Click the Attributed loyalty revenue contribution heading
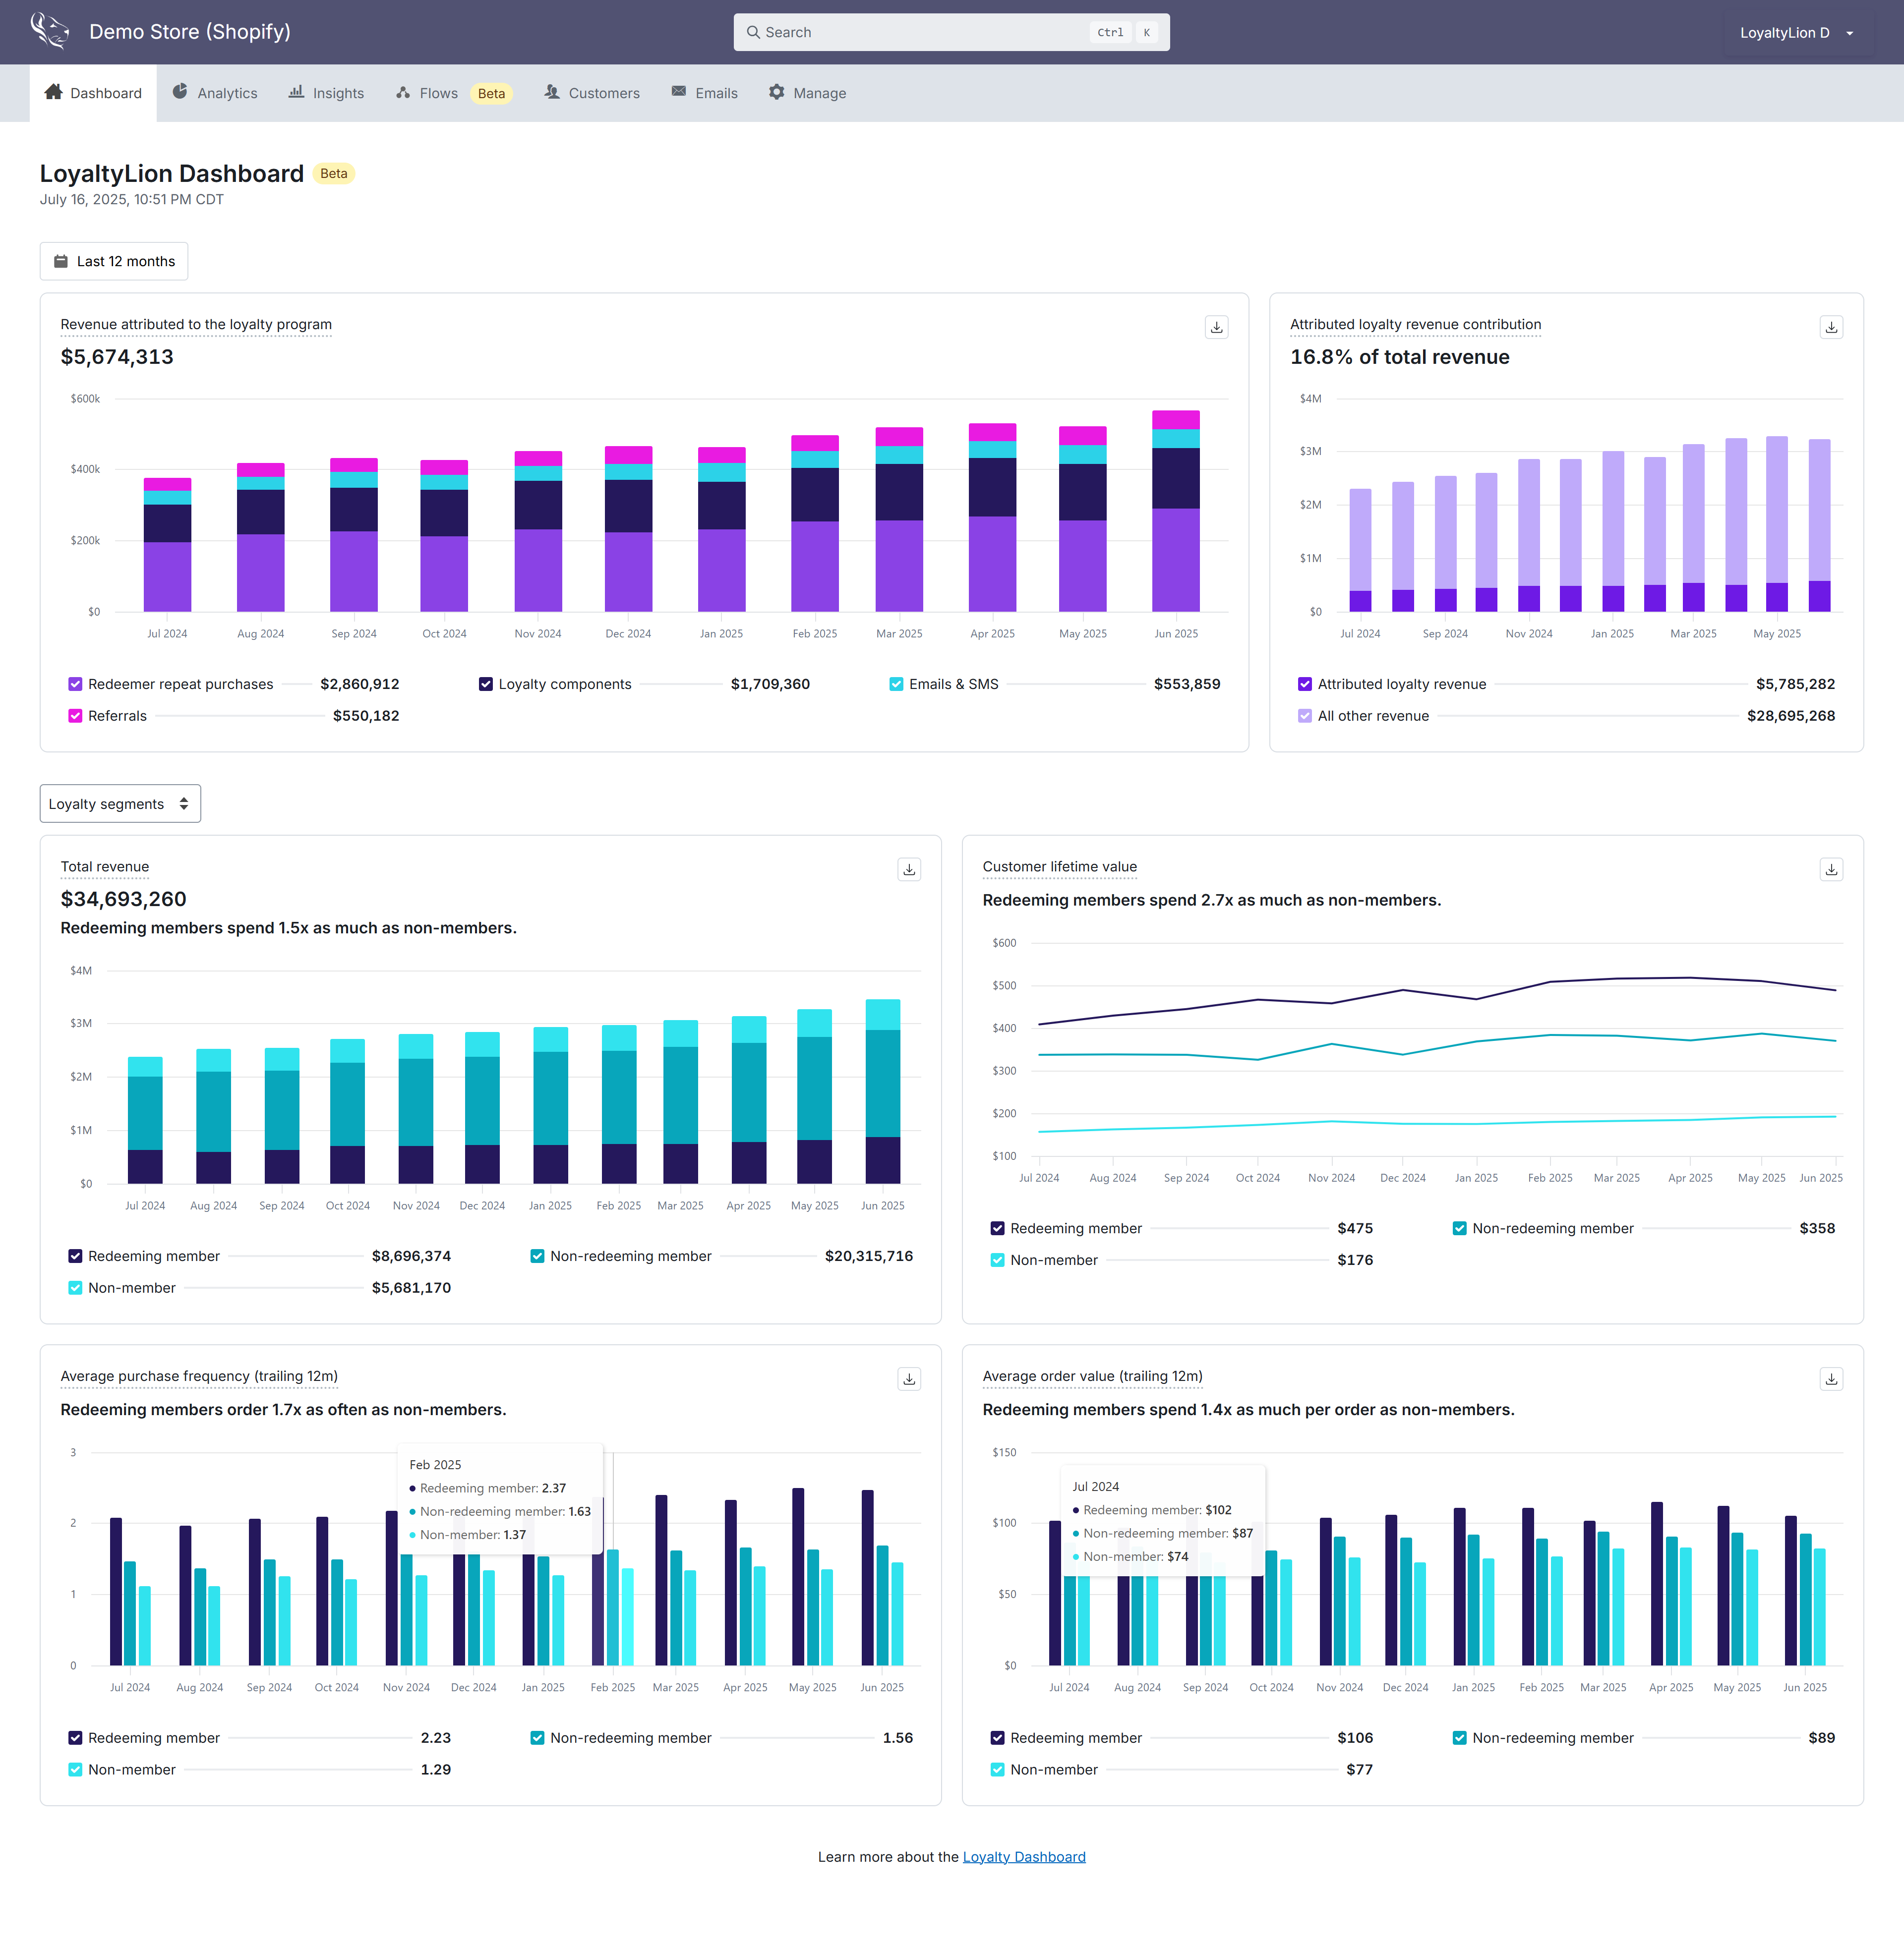This screenshot has height=1947, width=1904. coord(1415,325)
